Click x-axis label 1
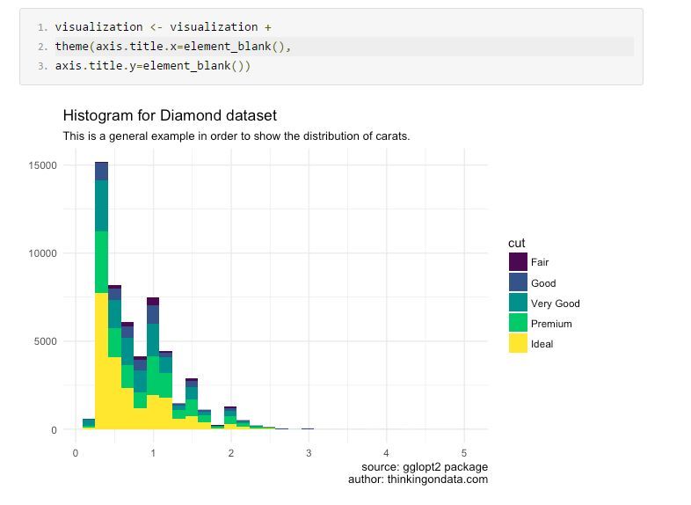Viewport: 691px width, 505px height. 153,453
